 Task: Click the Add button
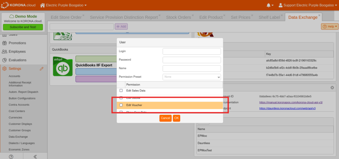coord(121,26)
